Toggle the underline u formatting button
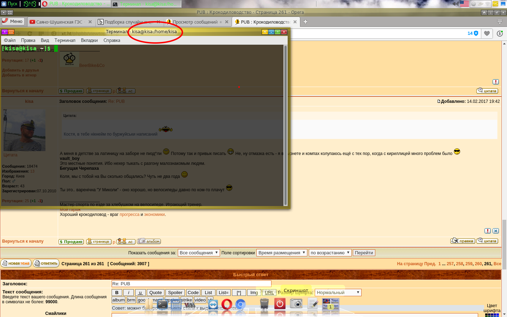 coord(140,292)
